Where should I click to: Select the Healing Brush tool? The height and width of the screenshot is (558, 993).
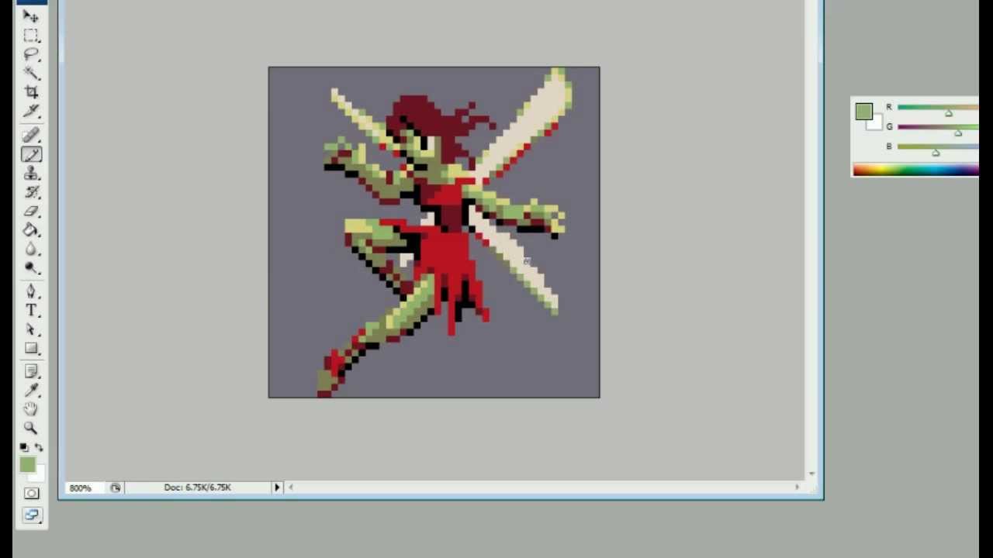[31, 136]
